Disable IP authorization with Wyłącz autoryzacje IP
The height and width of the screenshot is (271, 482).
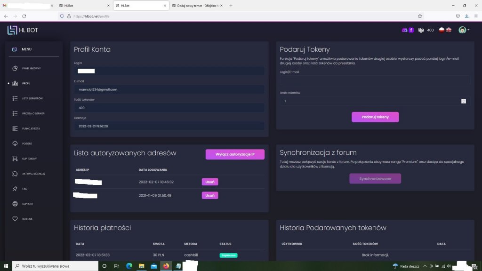click(235, 154)
